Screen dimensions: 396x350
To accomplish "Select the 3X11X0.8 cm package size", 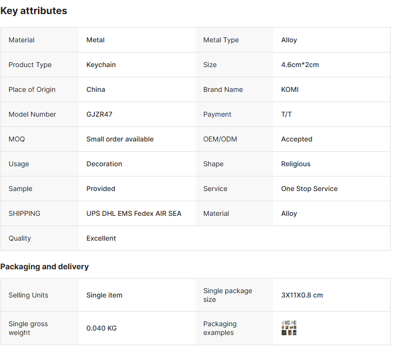I will pyautogui.click(x=302, y=295).
